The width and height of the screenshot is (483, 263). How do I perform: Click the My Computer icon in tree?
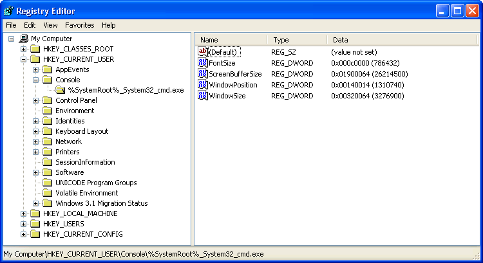[24, 39]
